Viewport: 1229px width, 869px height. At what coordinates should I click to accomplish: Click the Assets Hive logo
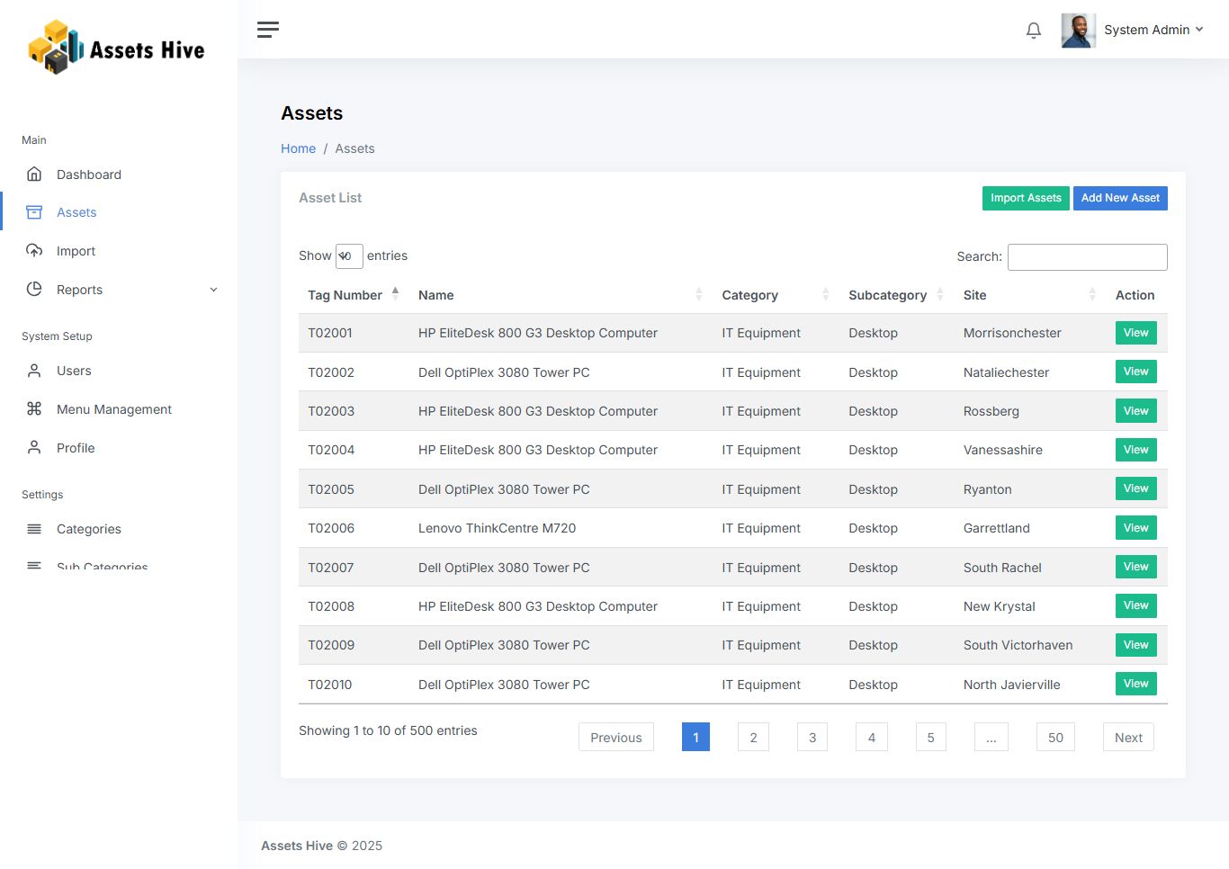tap(117, 48)
